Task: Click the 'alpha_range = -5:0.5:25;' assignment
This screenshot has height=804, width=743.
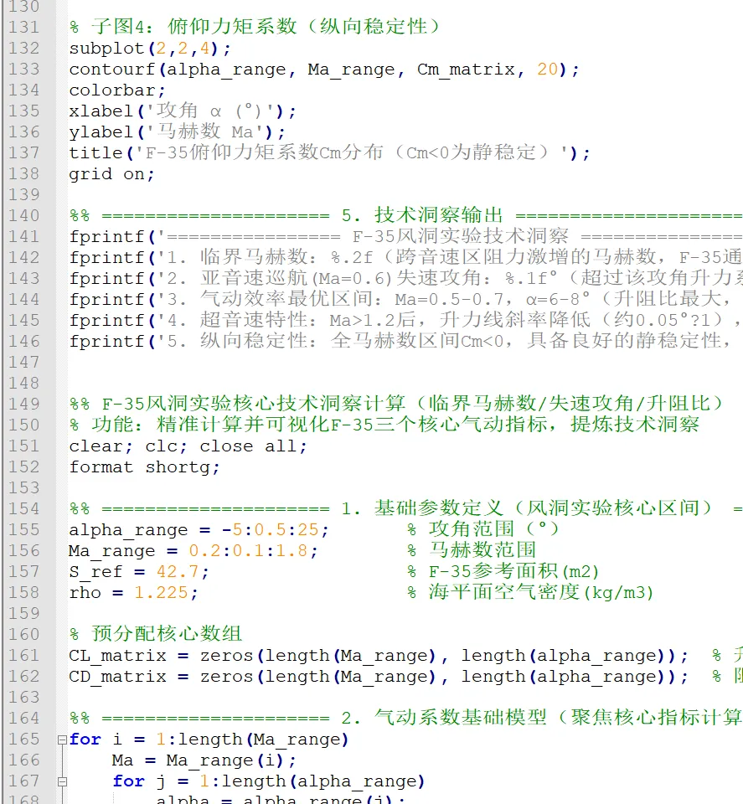Action: click(x=199, y=529)
